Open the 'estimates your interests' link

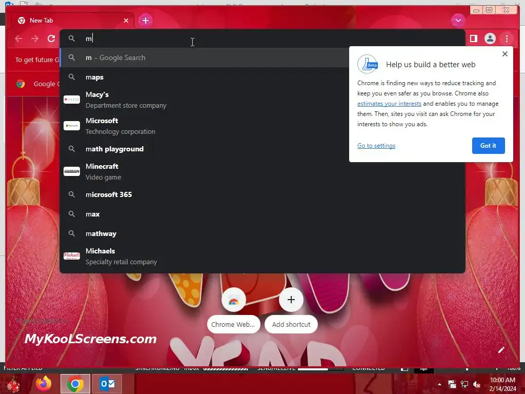pyautogui.click(x=389, y=104)
